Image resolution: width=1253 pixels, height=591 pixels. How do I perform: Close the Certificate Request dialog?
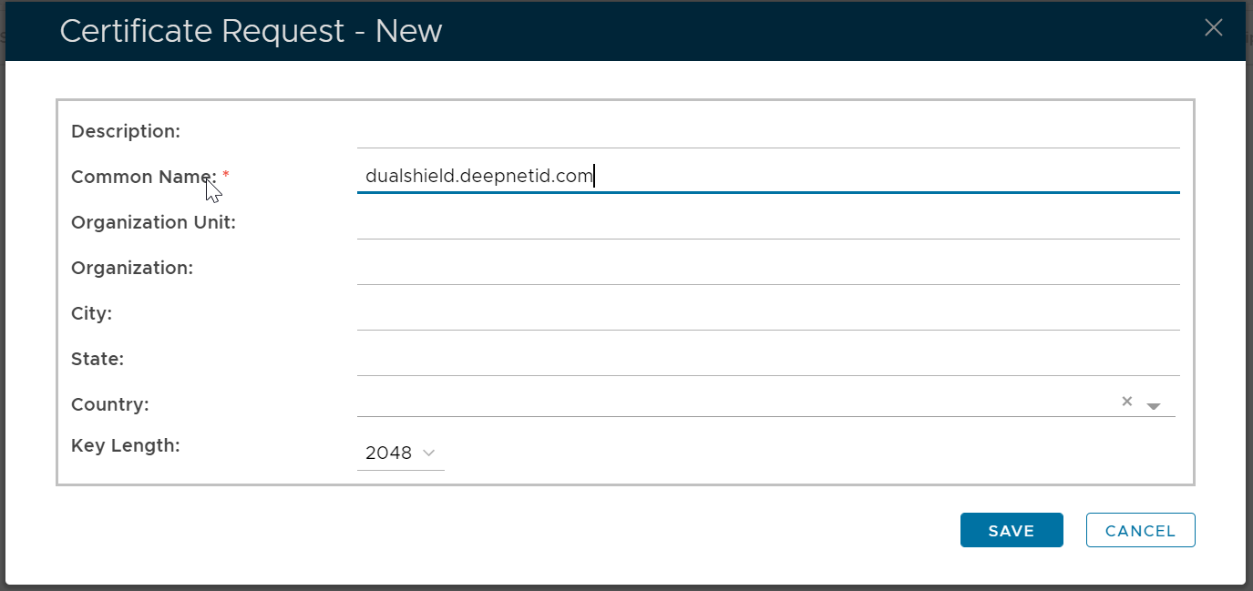click(1213, 28)
